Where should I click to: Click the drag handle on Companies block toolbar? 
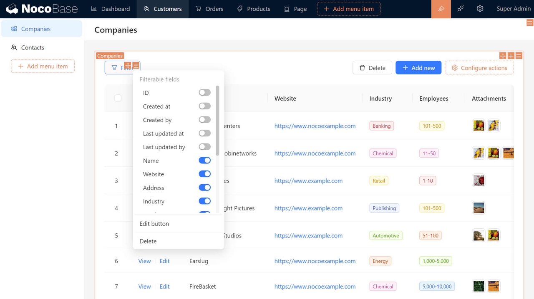click(503, 56)
